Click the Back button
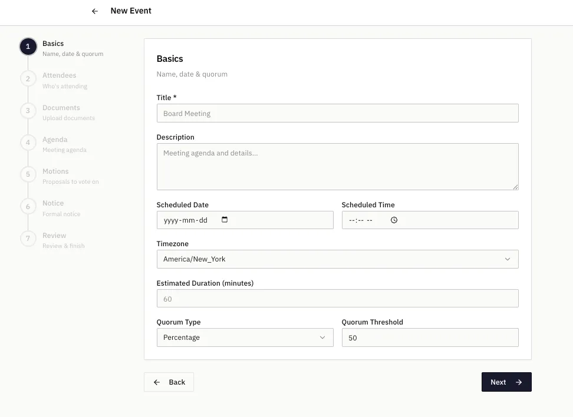 (169, 382)
